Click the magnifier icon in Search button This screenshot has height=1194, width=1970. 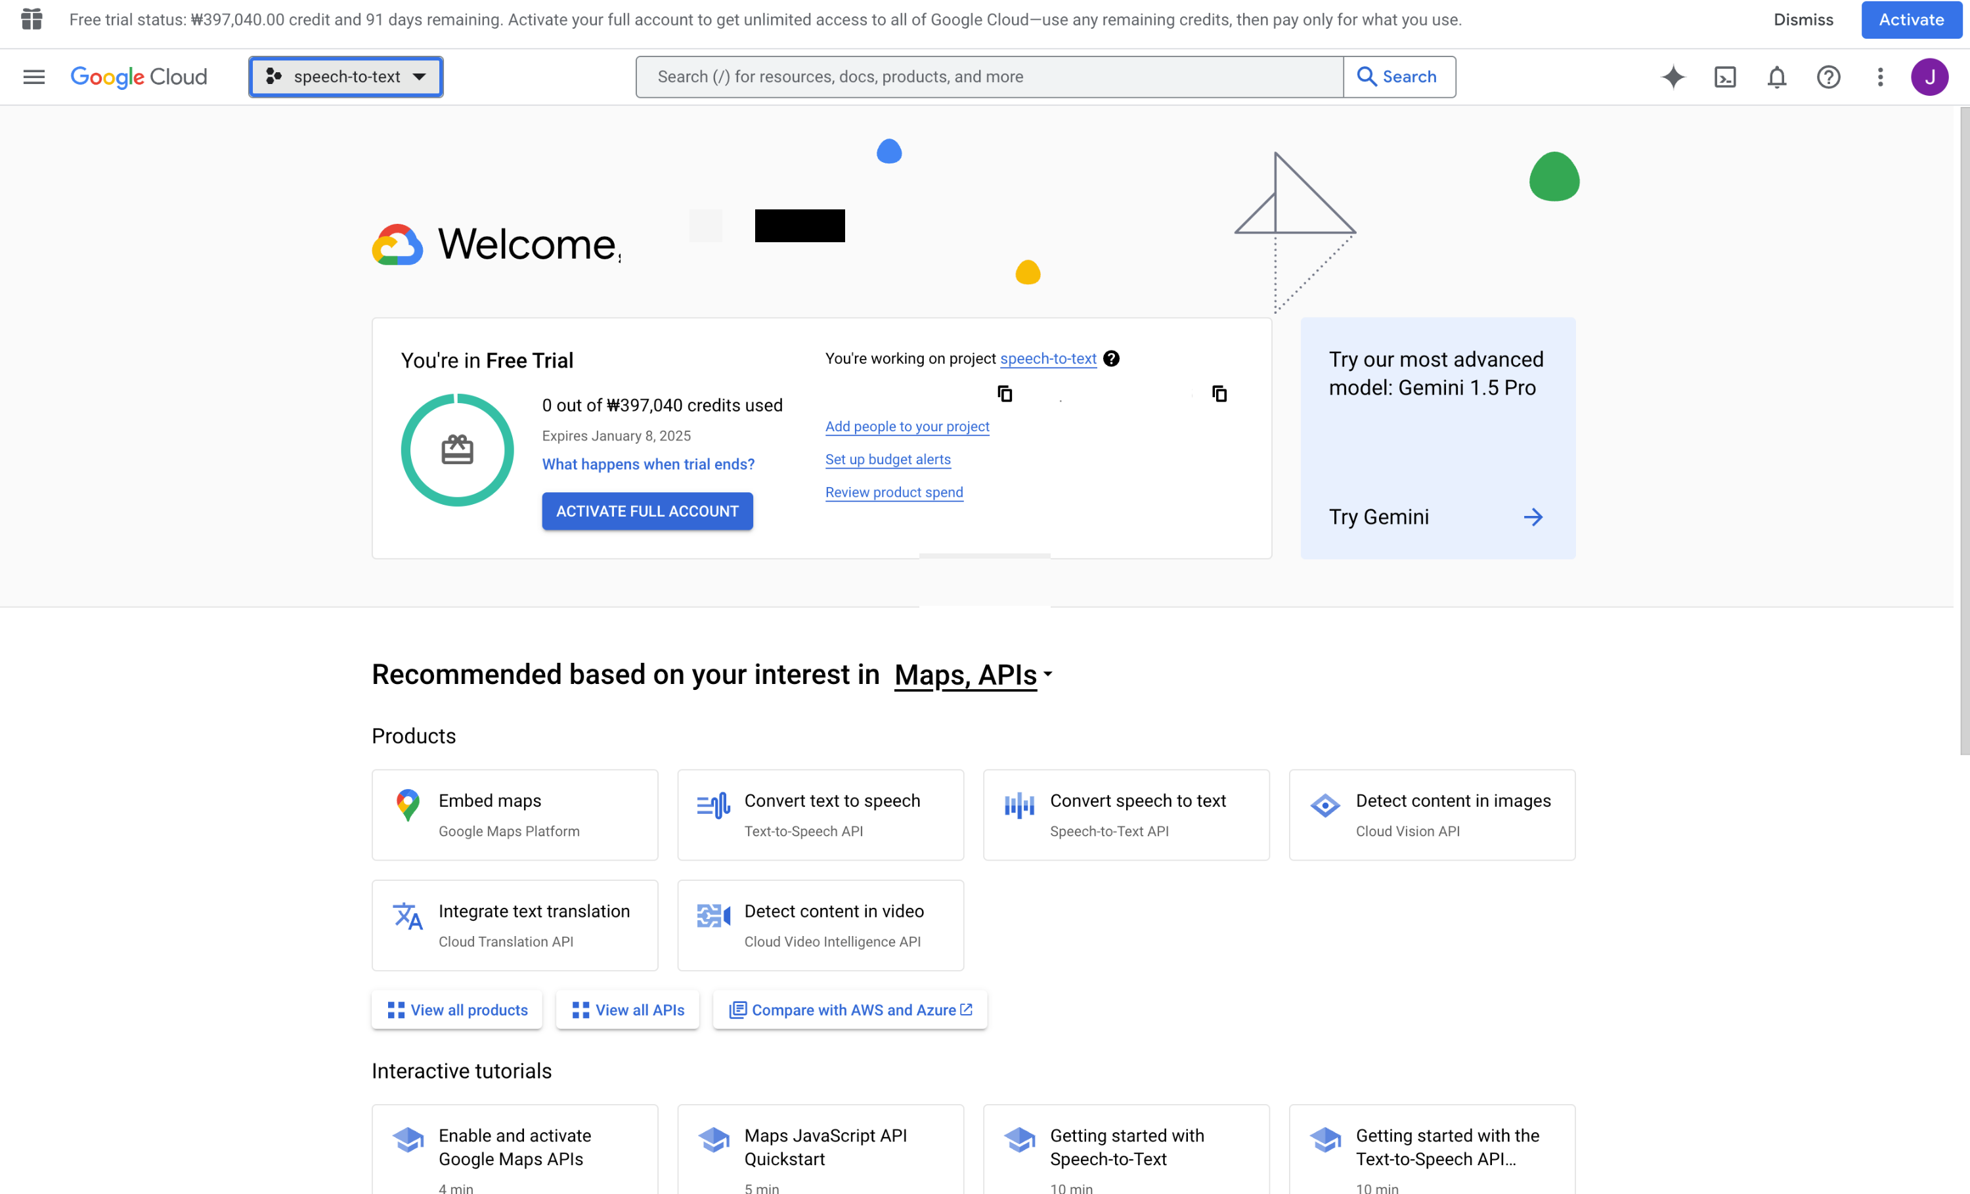(1367, 77)
